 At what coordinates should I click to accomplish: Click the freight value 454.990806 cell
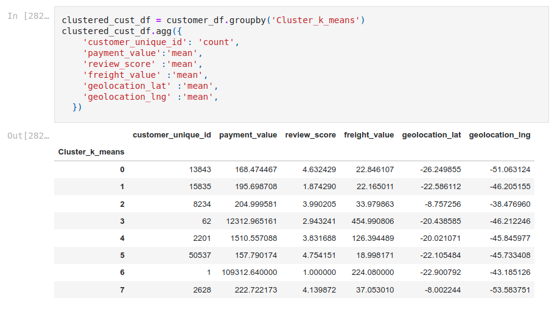pos(373,221)
